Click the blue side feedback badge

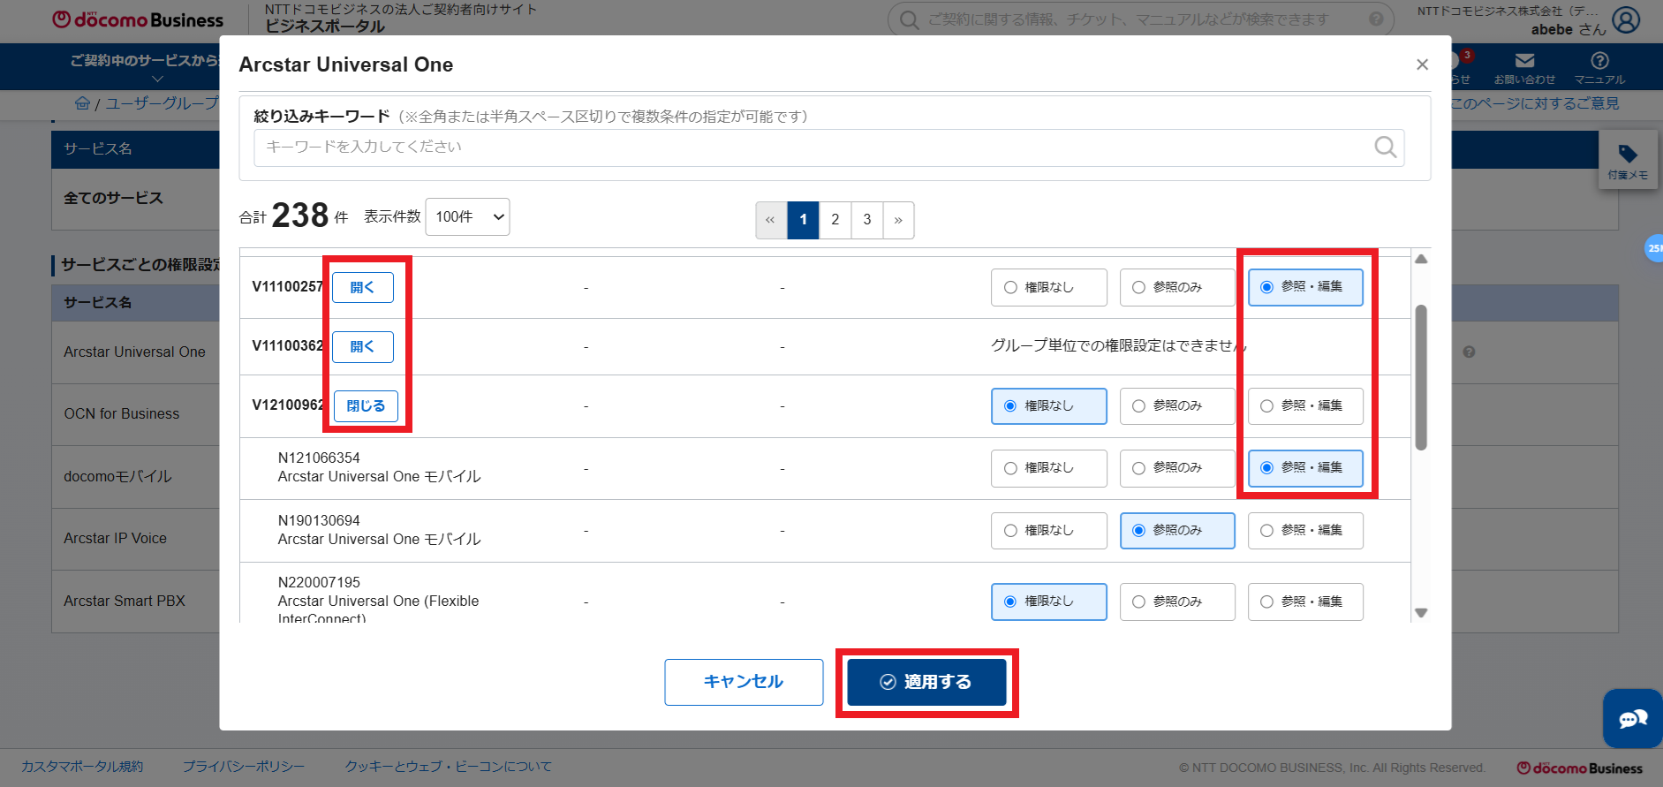pos(1653,248)
